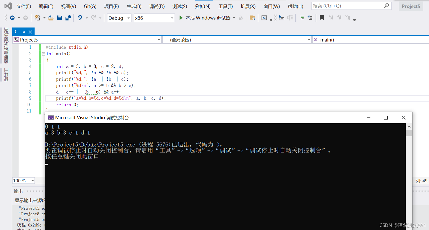Open the toolbar overflow options after the bookmark icons

[354, 20]
